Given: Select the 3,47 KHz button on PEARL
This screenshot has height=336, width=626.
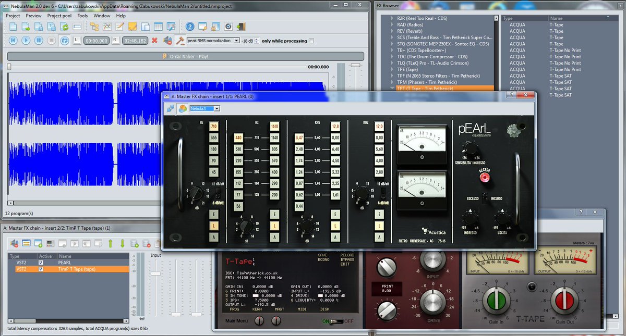Looking at the screenshot, I should click(299, 138).
